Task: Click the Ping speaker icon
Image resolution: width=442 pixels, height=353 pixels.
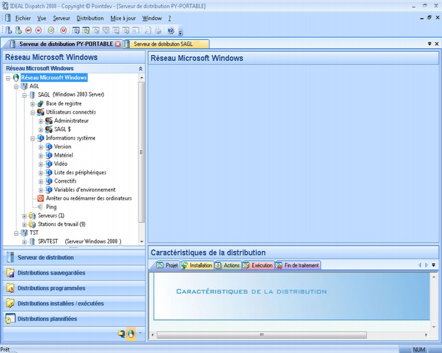Action: 40,207
